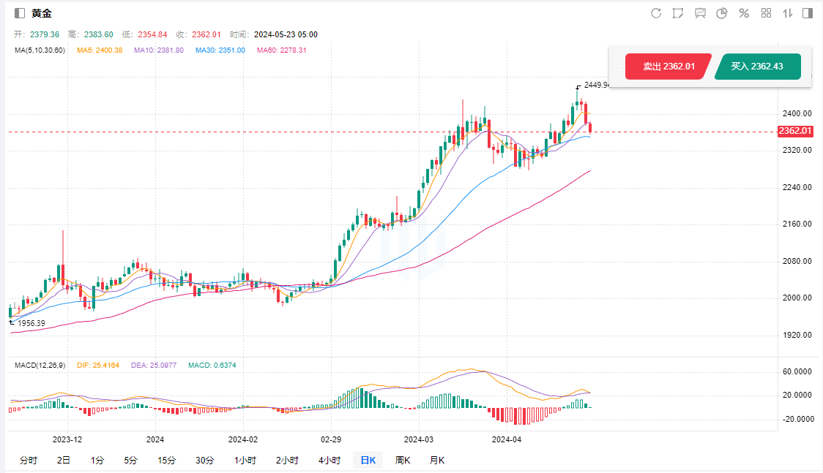Switch to the 分时 timeframe tab
The height and width of the screenshot is (473, 823).
tap(28, 460)
